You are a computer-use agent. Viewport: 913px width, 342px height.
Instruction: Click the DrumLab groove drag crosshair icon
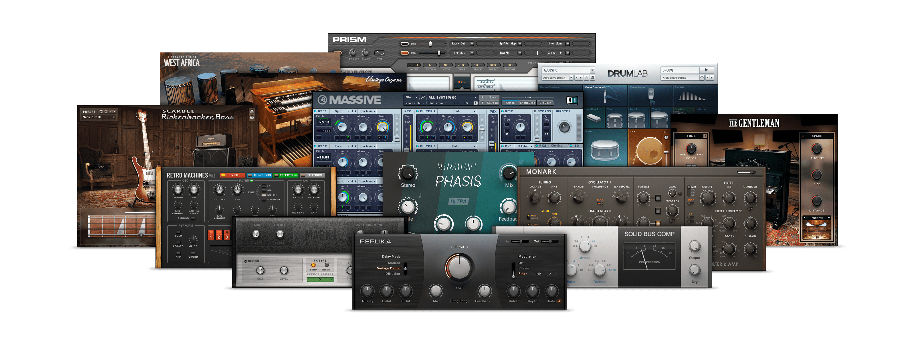(x=702, y=78)
